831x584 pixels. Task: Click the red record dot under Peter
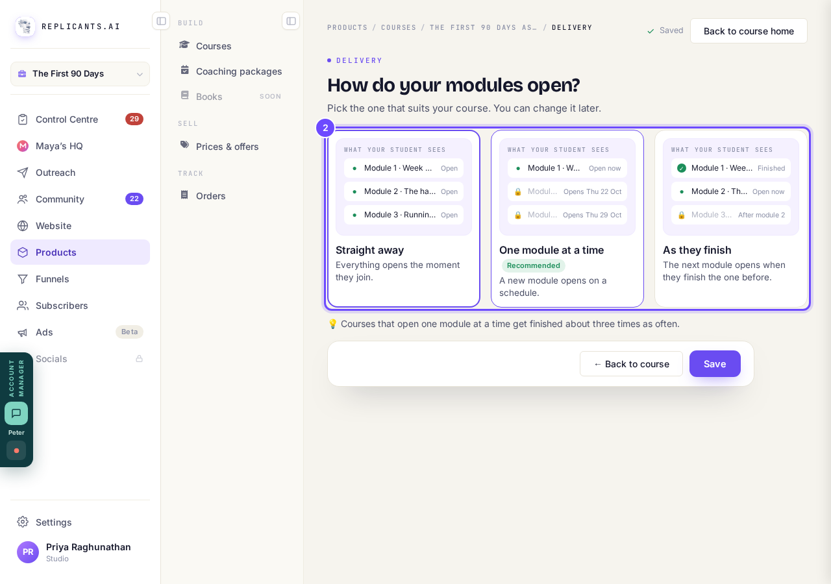tap(16, 450)
